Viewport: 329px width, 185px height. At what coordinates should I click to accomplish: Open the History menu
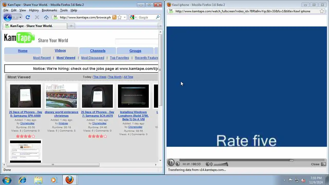34,10
